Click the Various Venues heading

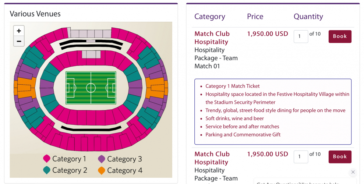pos(35,14)
